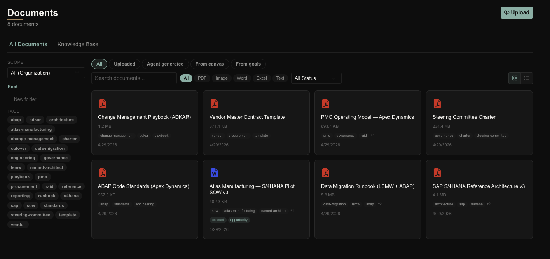
Task: Open Steering Committee Charter title
Action: click(x=464, y=117)
